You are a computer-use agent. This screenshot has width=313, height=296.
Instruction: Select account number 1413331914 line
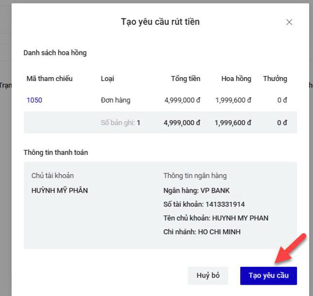tap(204, 204)
